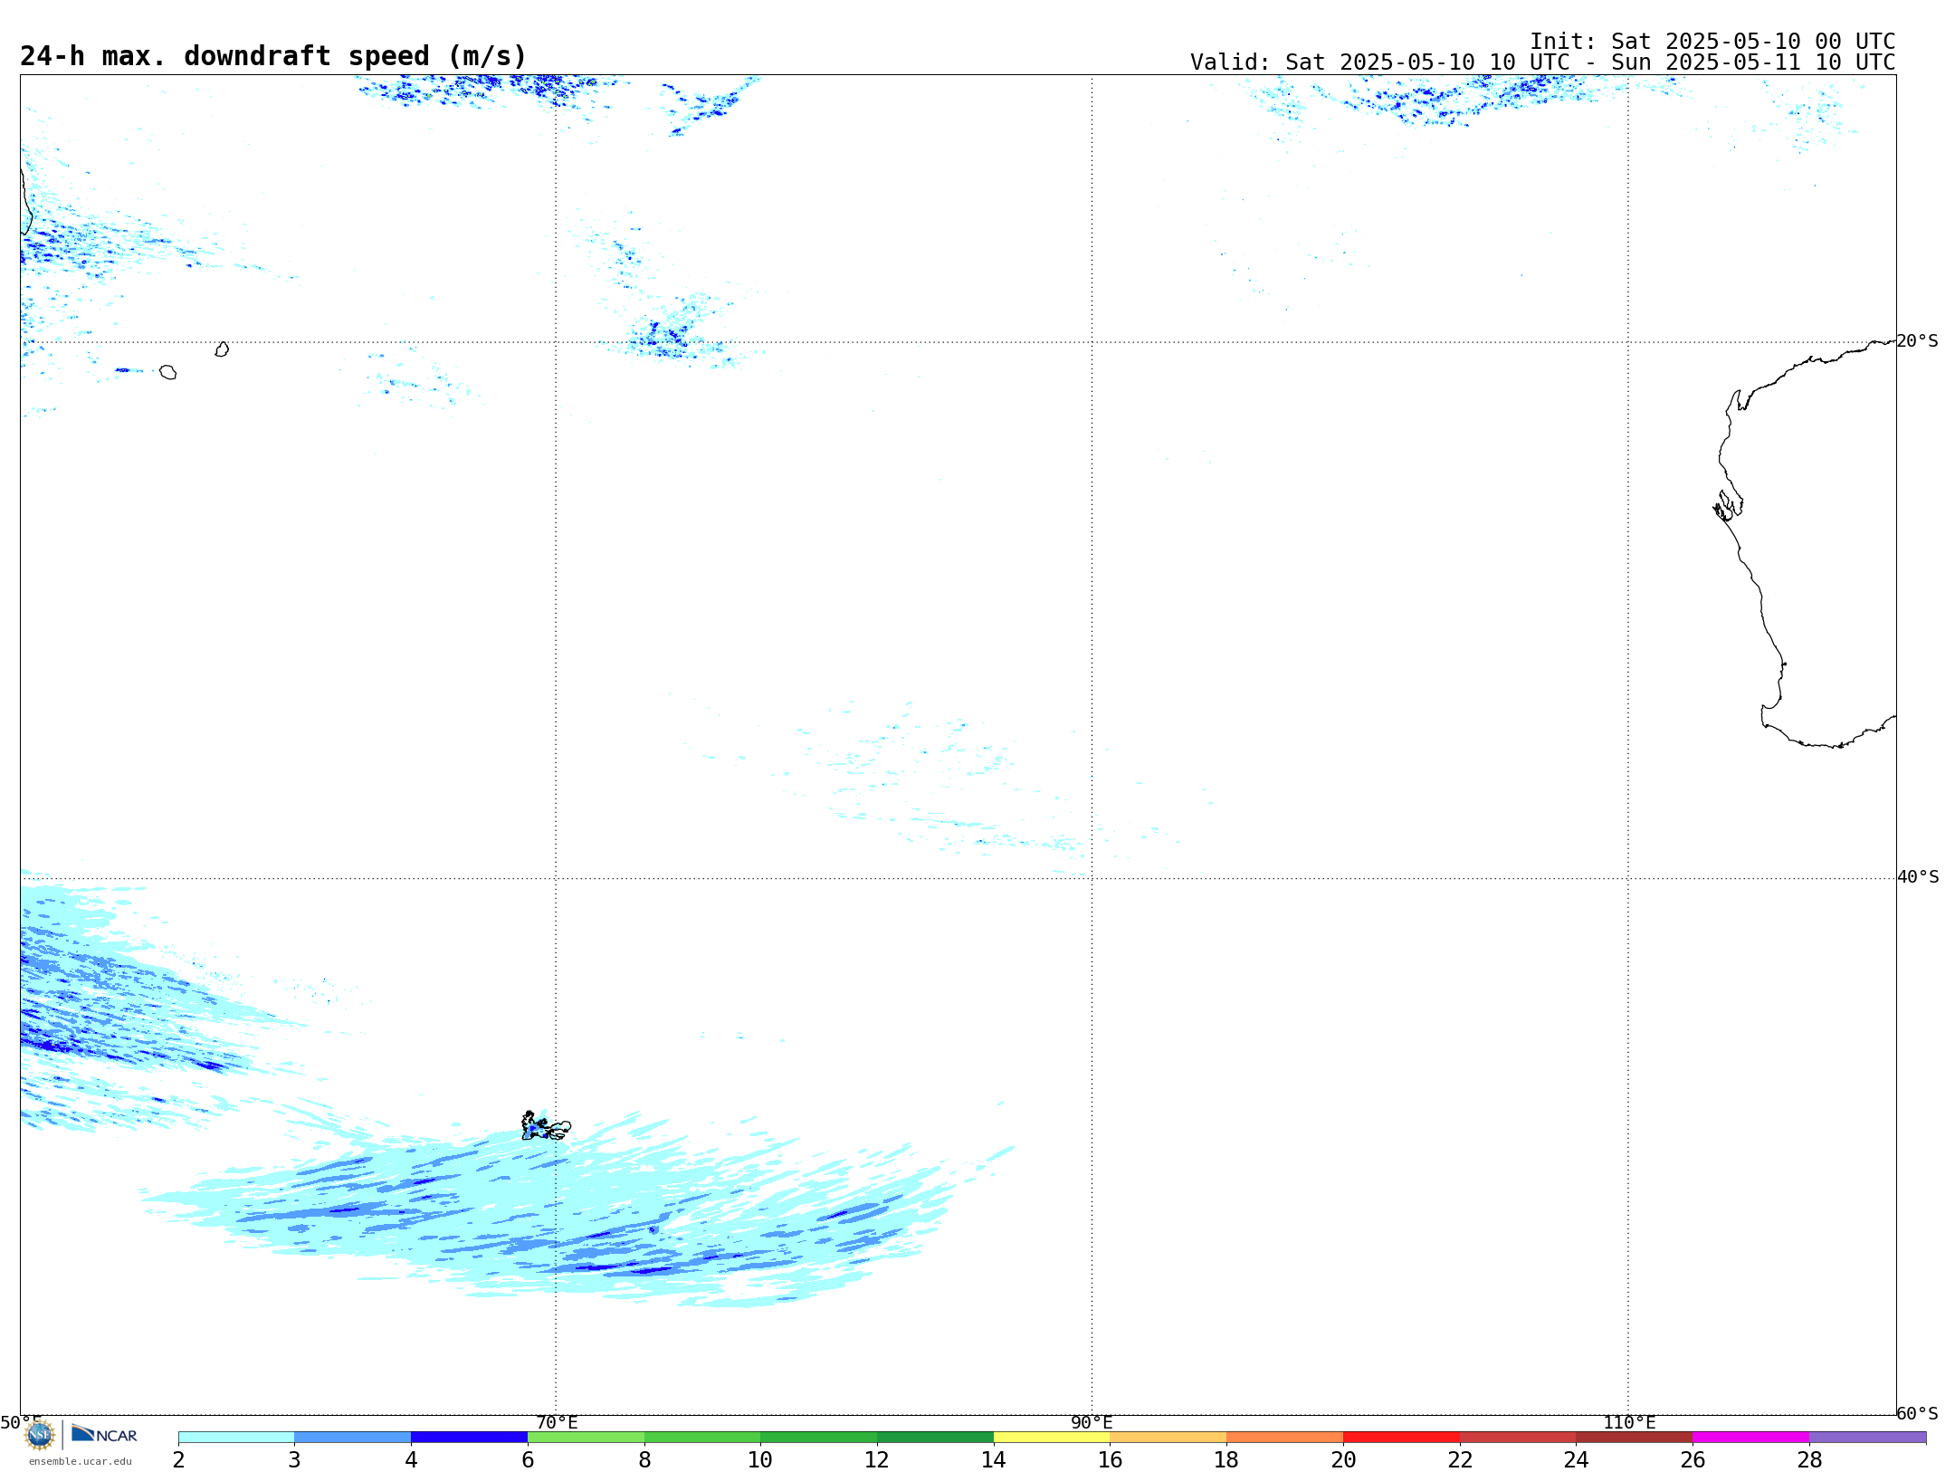Click the NCAR logo

click(104, 1434)
